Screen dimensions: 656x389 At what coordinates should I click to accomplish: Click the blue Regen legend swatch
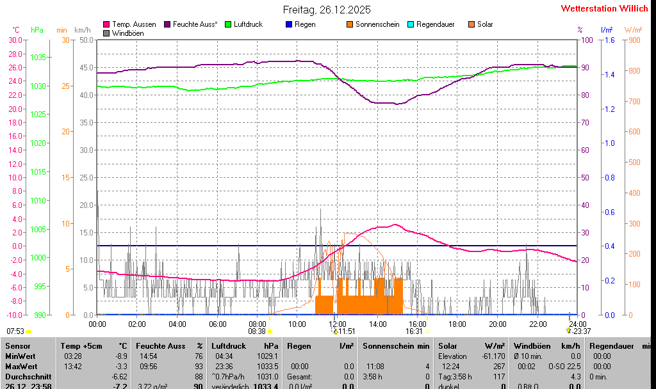tap(289, 24)
